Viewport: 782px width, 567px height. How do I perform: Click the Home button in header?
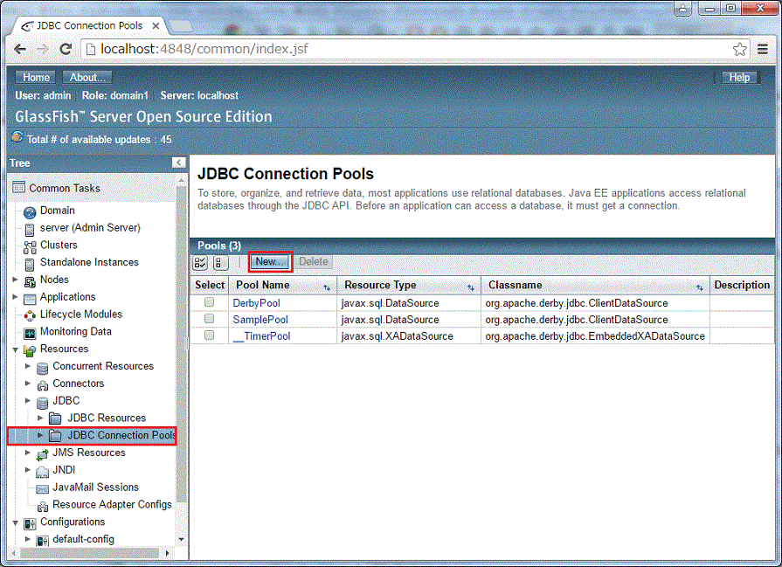click(x=36, y=77)
